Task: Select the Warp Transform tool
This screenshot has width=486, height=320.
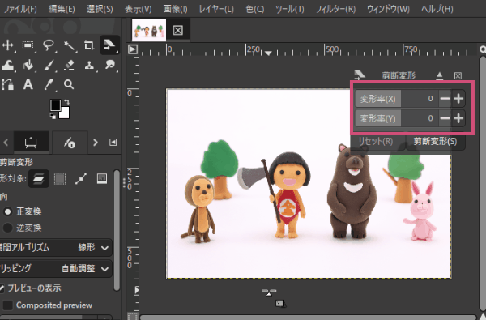Action: point(8,65)
